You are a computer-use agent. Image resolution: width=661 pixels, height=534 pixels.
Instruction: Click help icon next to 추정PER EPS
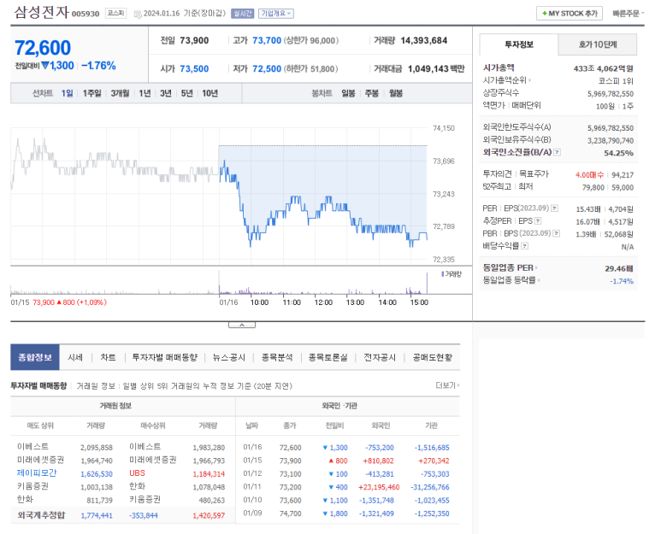tap(538, 221)
